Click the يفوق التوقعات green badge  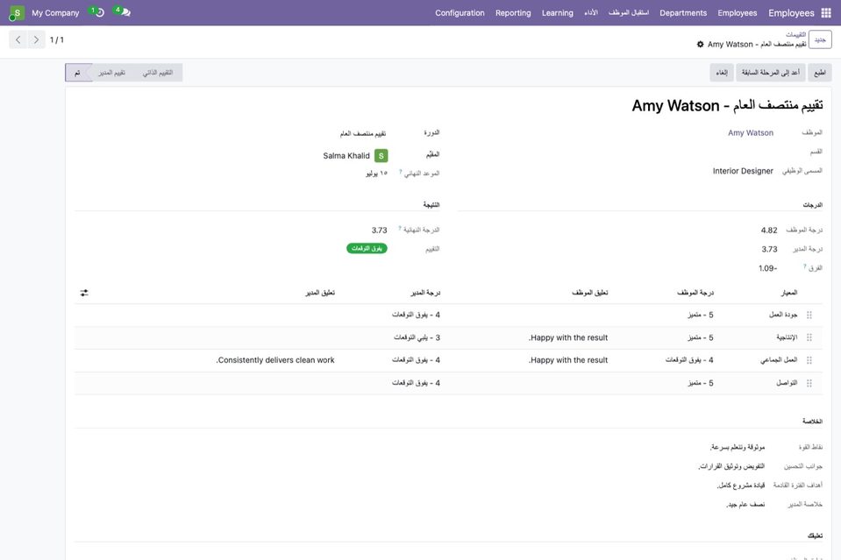(367, 248)
